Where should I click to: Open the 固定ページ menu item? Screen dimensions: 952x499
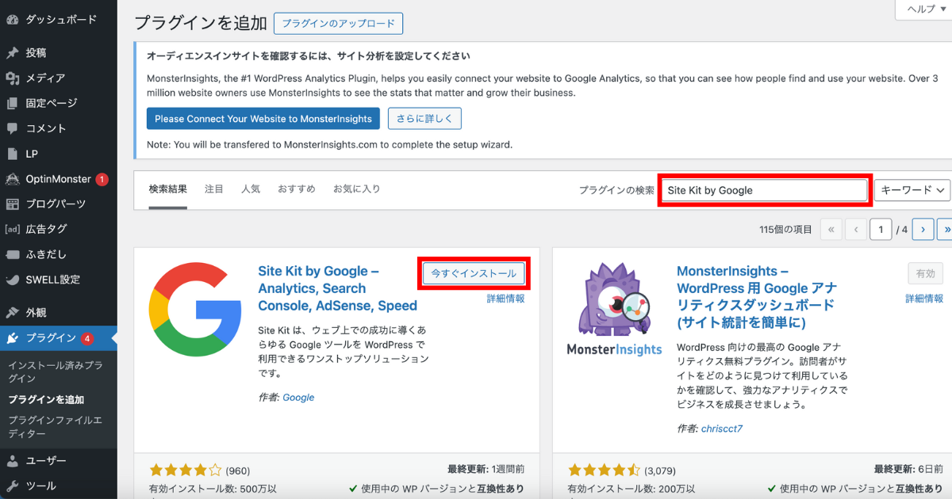coord(52,104)
